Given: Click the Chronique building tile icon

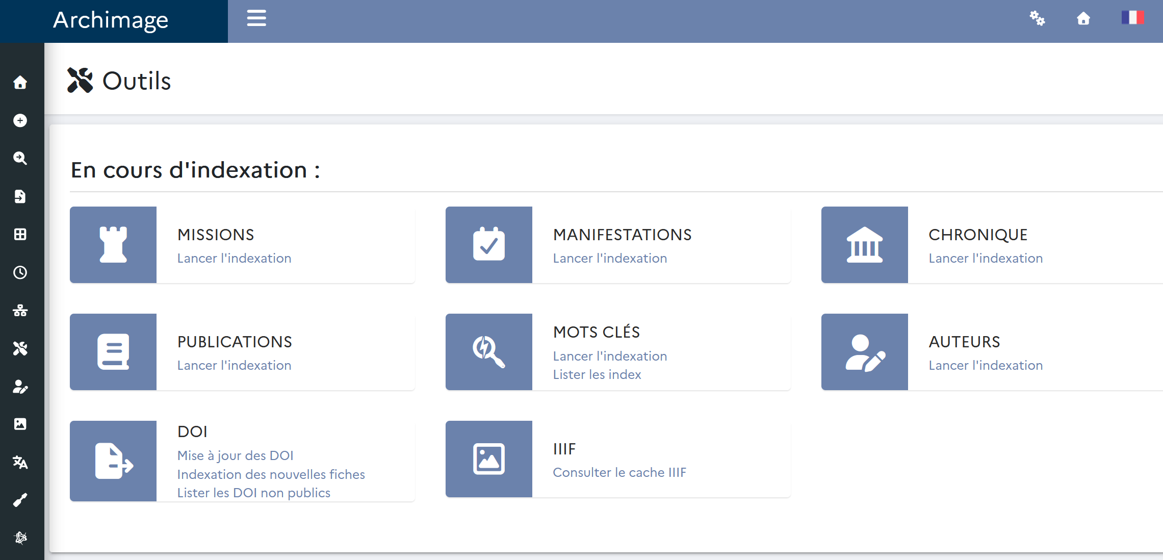Looking at the screenshot, I should [865, 245].
